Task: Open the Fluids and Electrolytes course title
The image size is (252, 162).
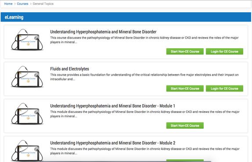Action: point(69,69)
